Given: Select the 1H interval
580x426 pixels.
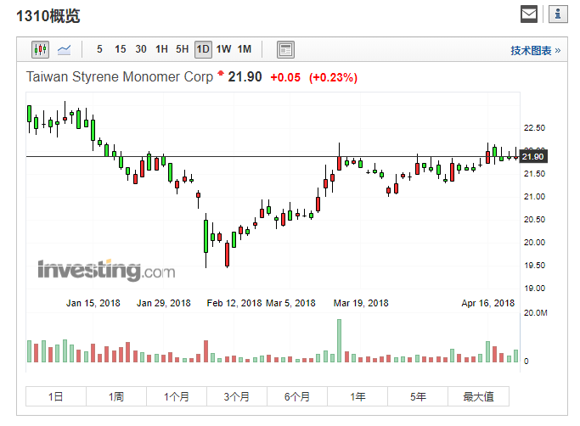Looking at the screenshot, I should click(161, 49).
